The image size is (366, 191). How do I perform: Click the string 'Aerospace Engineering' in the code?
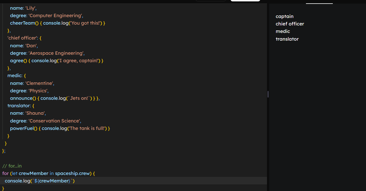point(56,53)
